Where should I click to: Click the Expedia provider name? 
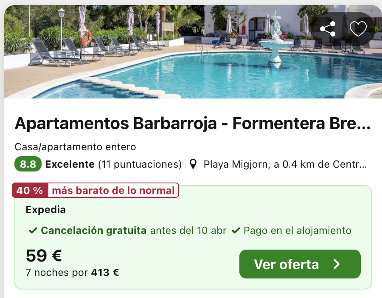[46, 210]
